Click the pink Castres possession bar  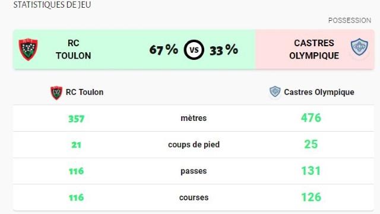tap(315, 49)
